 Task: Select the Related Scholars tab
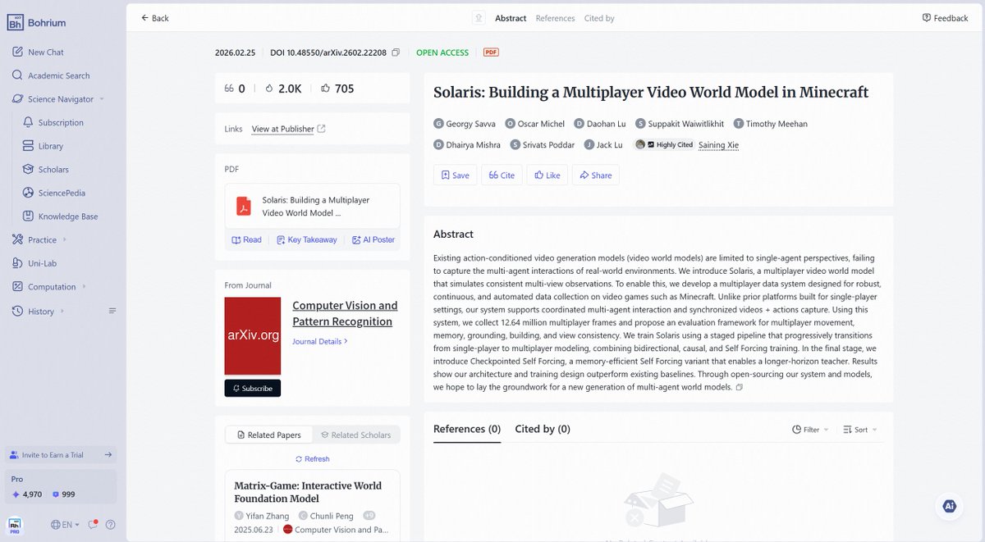pos(355,435)
